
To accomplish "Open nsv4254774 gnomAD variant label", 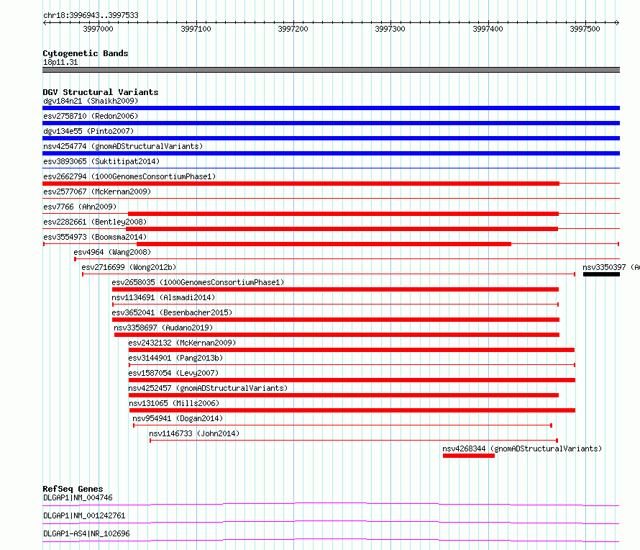I will (123, 146).
